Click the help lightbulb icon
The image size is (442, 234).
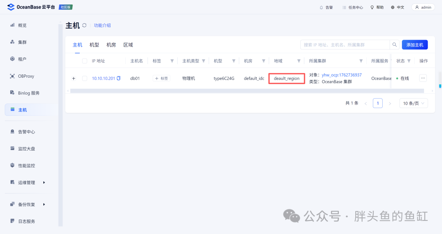pyautogui.click(x=372, y=7)
